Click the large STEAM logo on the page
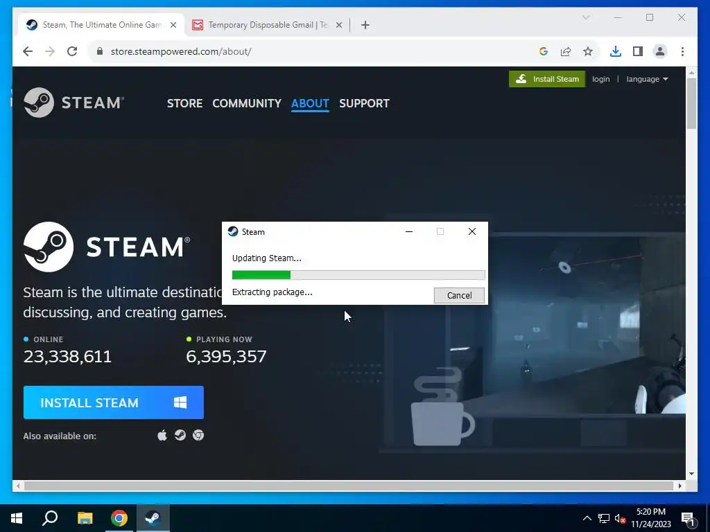 [107, 247]
